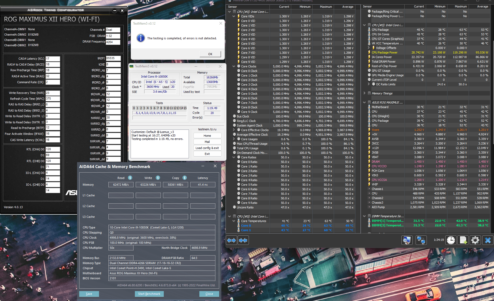Click Mail button in TestMem5
The width and height of the screenshot is (494, 301).
(207, 142)
